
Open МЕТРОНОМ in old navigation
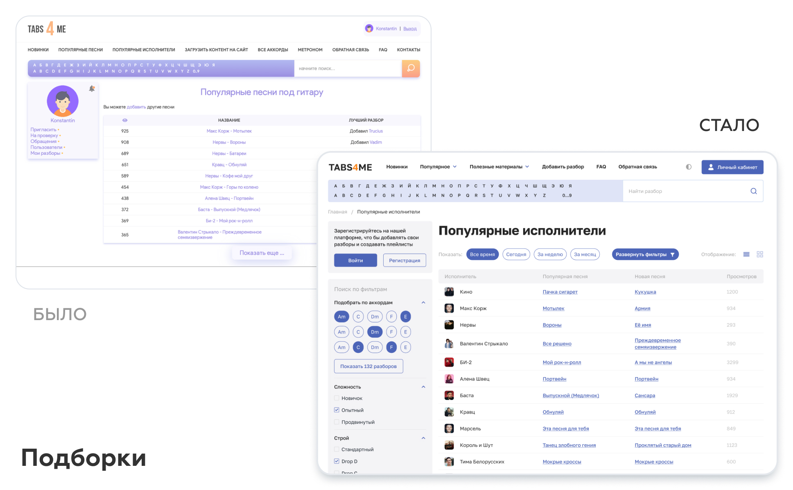310,50
